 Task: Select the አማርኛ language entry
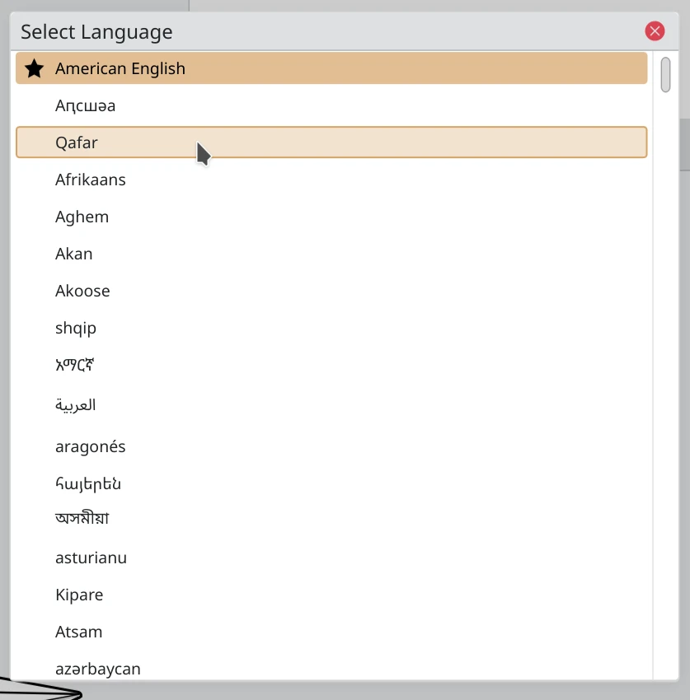pos(331,365)
